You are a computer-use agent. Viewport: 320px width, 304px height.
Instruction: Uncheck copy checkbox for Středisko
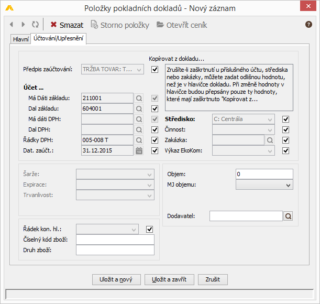tap(286, 119)
